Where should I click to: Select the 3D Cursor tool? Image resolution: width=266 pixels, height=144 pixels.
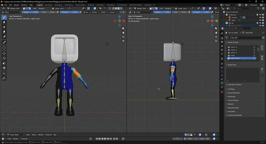pyautogui.click(x=4, y=48)
